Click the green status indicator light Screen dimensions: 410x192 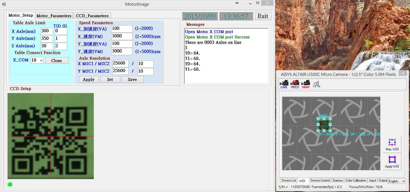[x=10, y=184]
